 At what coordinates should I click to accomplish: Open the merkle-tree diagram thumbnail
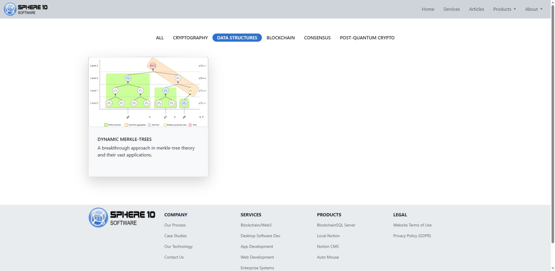click(x=148, y=92)
